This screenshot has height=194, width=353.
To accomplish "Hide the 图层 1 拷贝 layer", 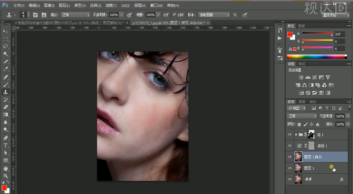I will pyautogui.click(x=290, y=157).
